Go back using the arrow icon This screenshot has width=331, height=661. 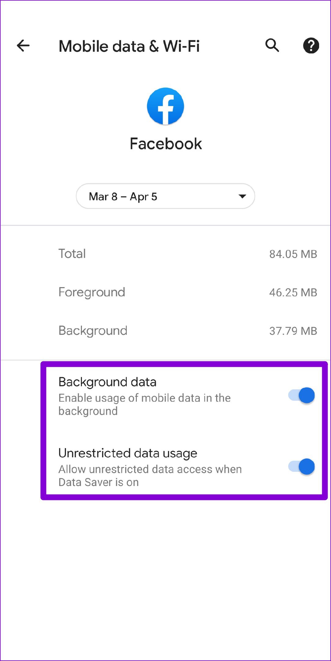tap(23, 46)
